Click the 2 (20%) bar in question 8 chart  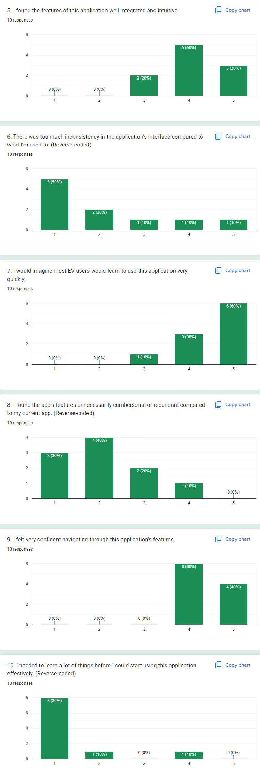144,483
